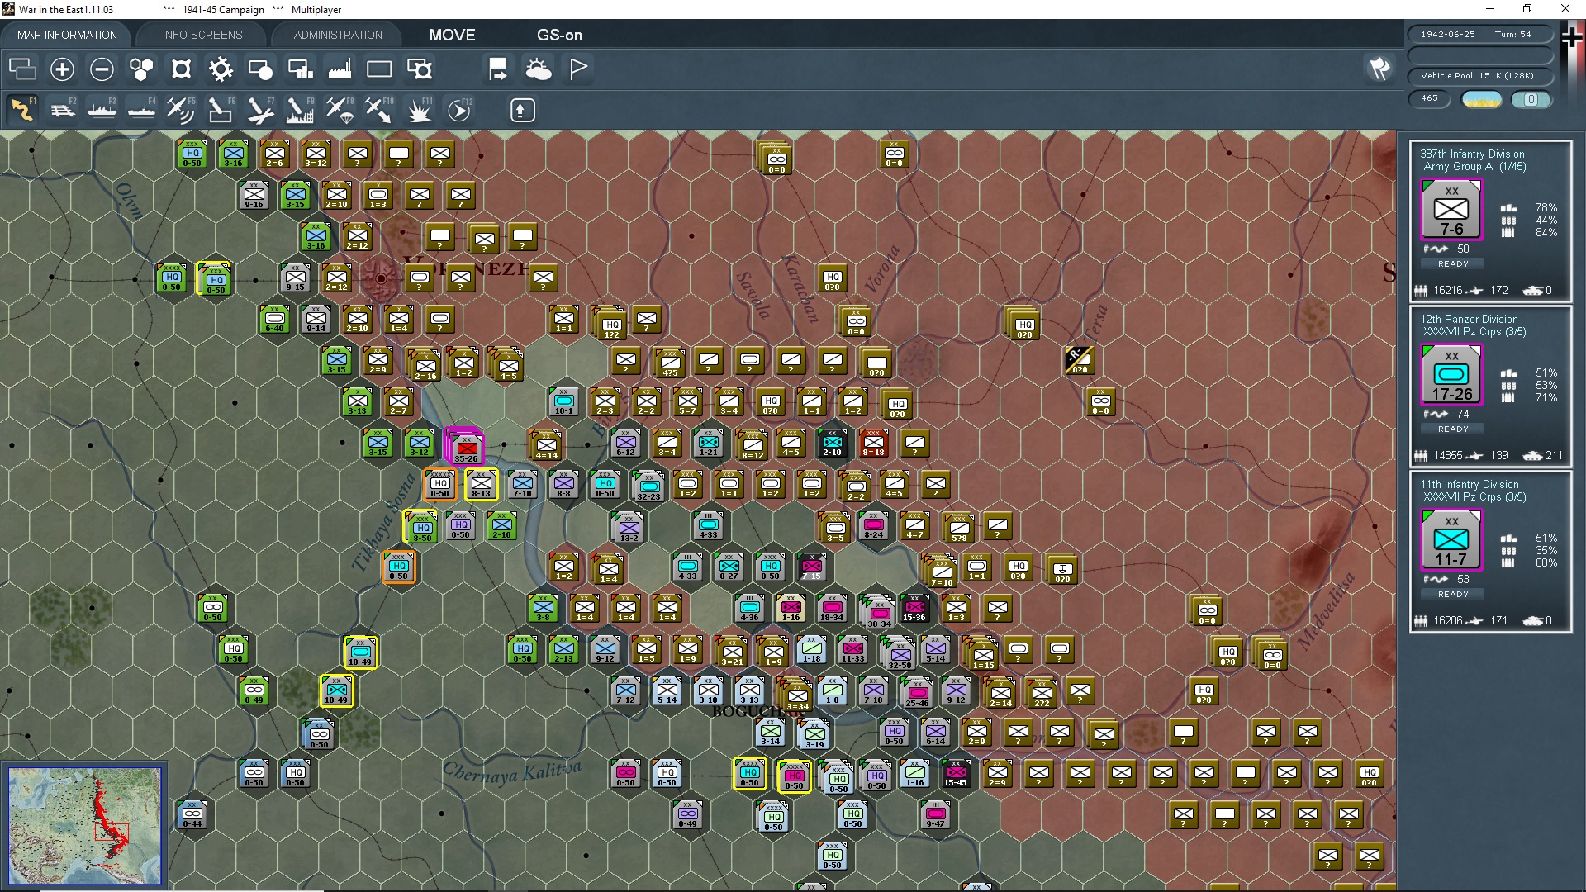Screen dimensions: 1586x892
Task: Click the plain rectangle toolbar icon
Action: pyautogui.click(x=379, y=69)
